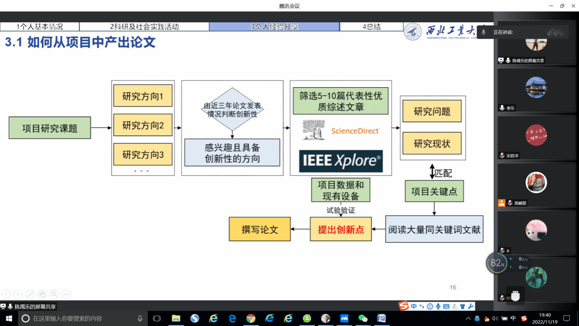
Task: Open the slideshow magnifier zoom tool
Action: click(54, 294)
